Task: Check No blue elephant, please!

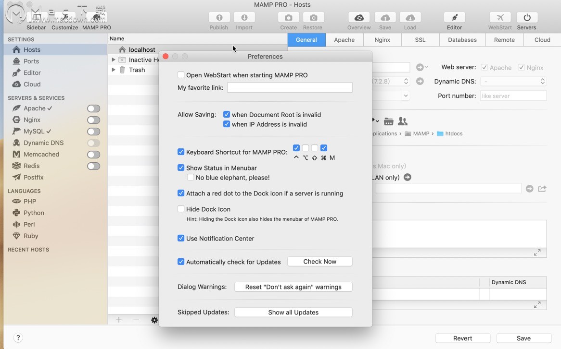Action: (x=191, y=177)
